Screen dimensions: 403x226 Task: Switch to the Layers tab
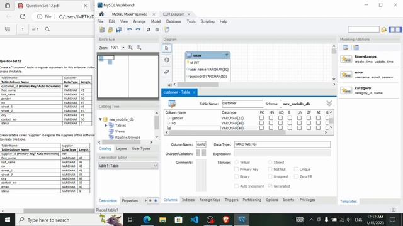[x=122, y=149]
